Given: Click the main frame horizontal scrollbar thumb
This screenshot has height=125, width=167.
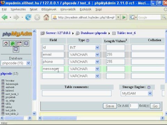Looking at the screenshot, I should click(x=59, y=118).
